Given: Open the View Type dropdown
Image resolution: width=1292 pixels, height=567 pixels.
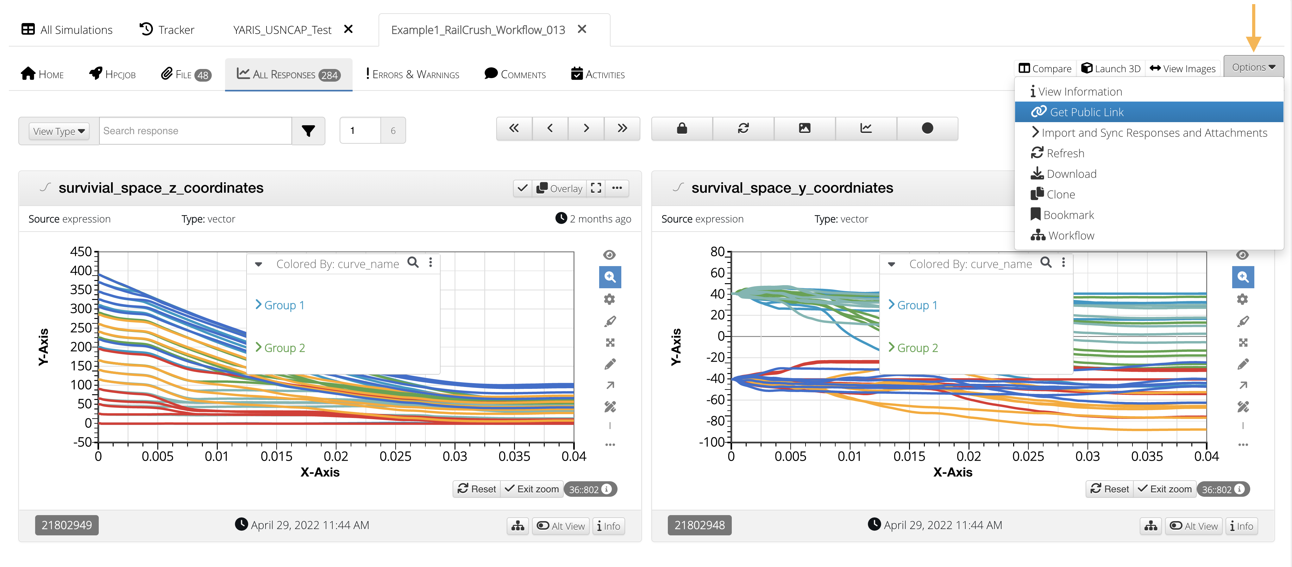Looking at the screenshot, I should pos(59,131).
